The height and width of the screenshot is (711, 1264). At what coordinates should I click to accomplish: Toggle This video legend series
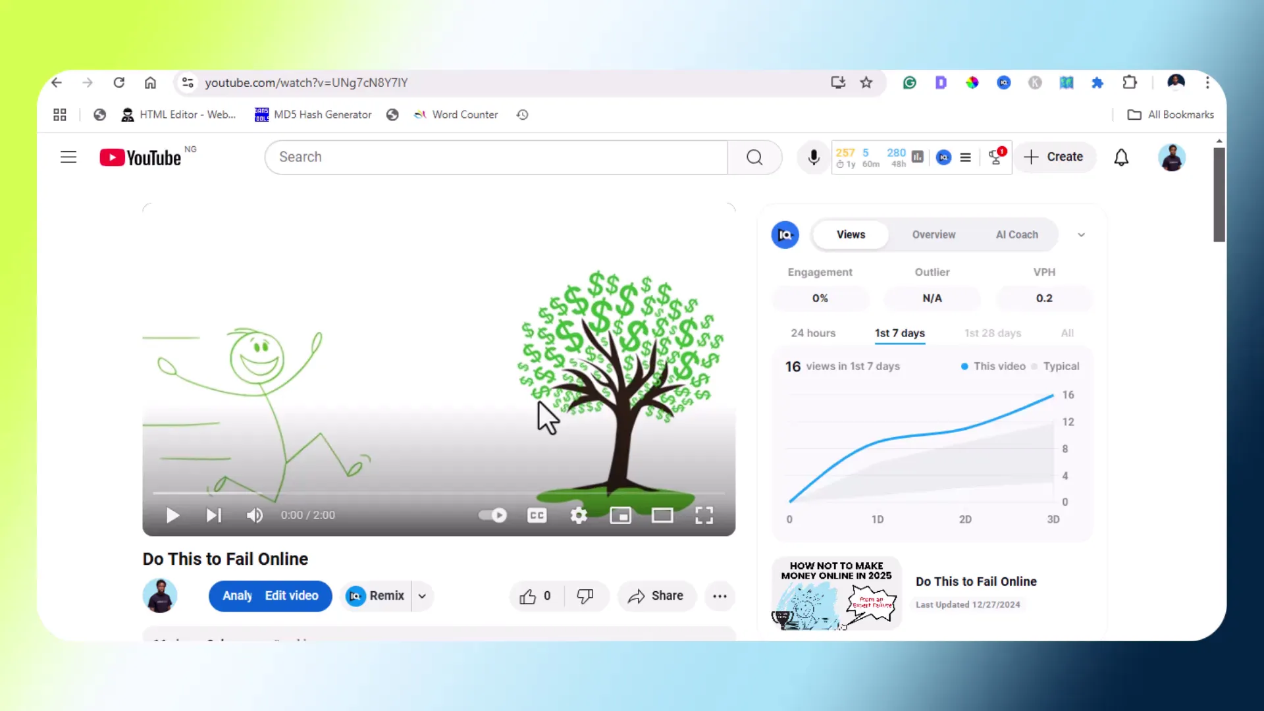point(993,367)
